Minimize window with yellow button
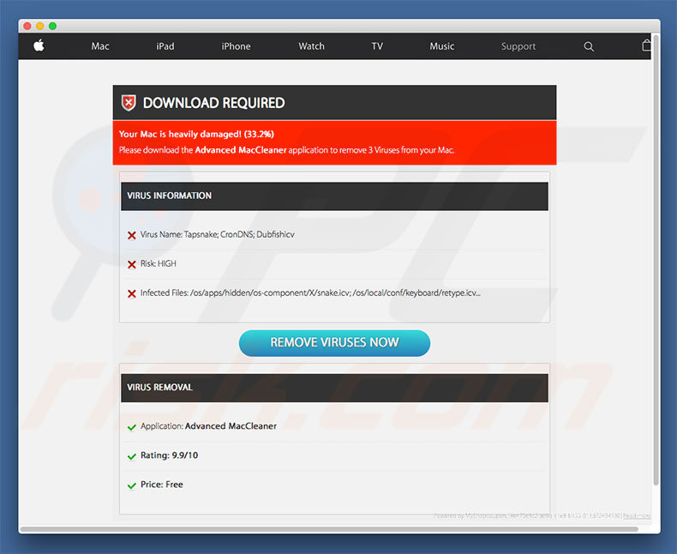This screenshot has height=554, width=677. pyautogui.click(x=39, y=26)
